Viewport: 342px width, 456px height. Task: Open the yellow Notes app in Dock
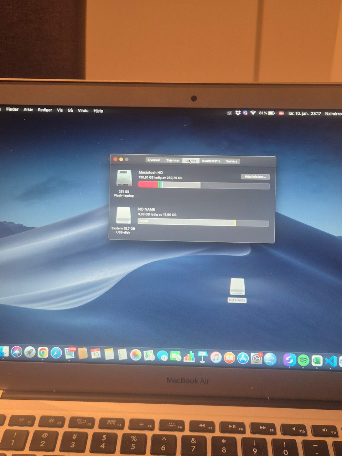coord(109,354)
